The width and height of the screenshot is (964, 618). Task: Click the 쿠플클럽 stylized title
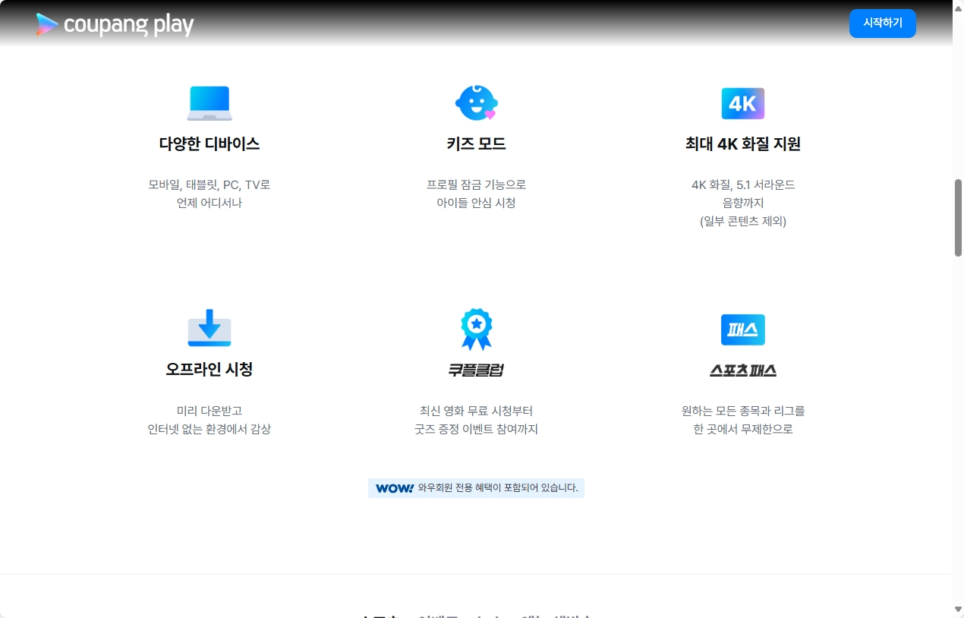point(476,370)
